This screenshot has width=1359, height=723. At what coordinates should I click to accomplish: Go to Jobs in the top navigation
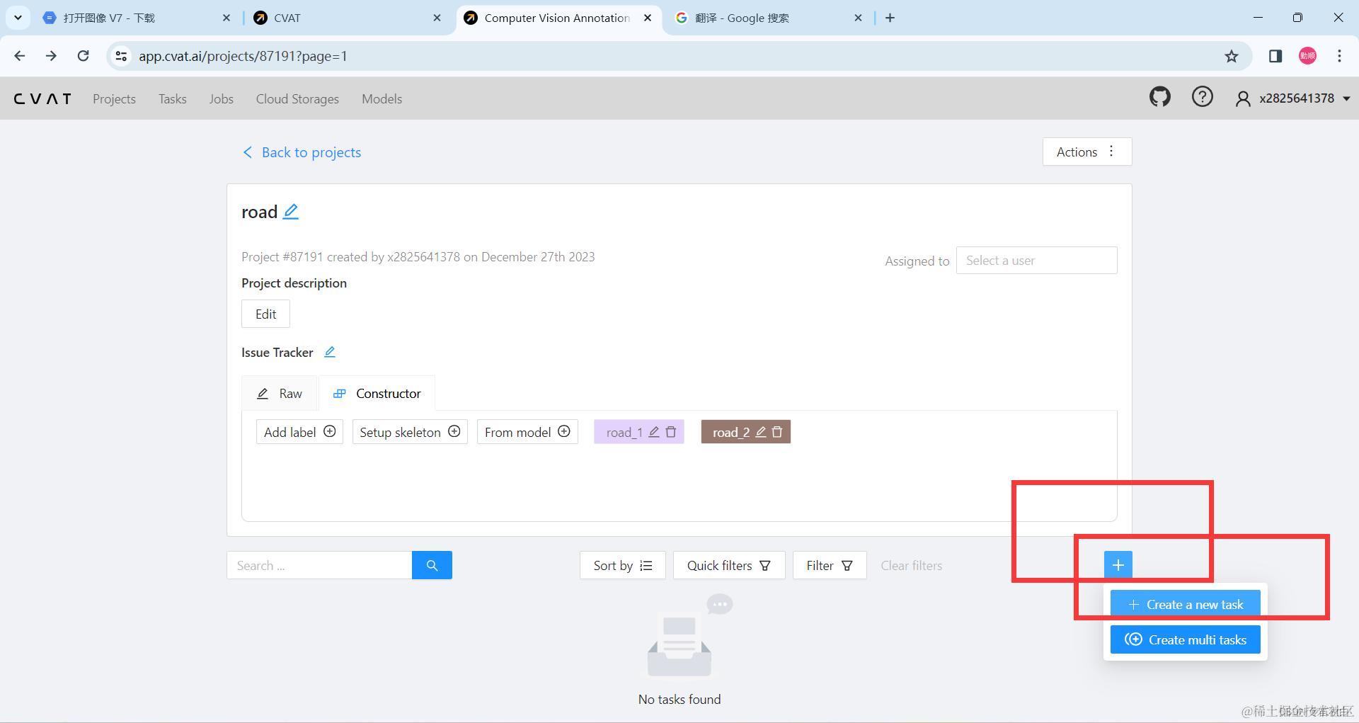tap(221, 98)
